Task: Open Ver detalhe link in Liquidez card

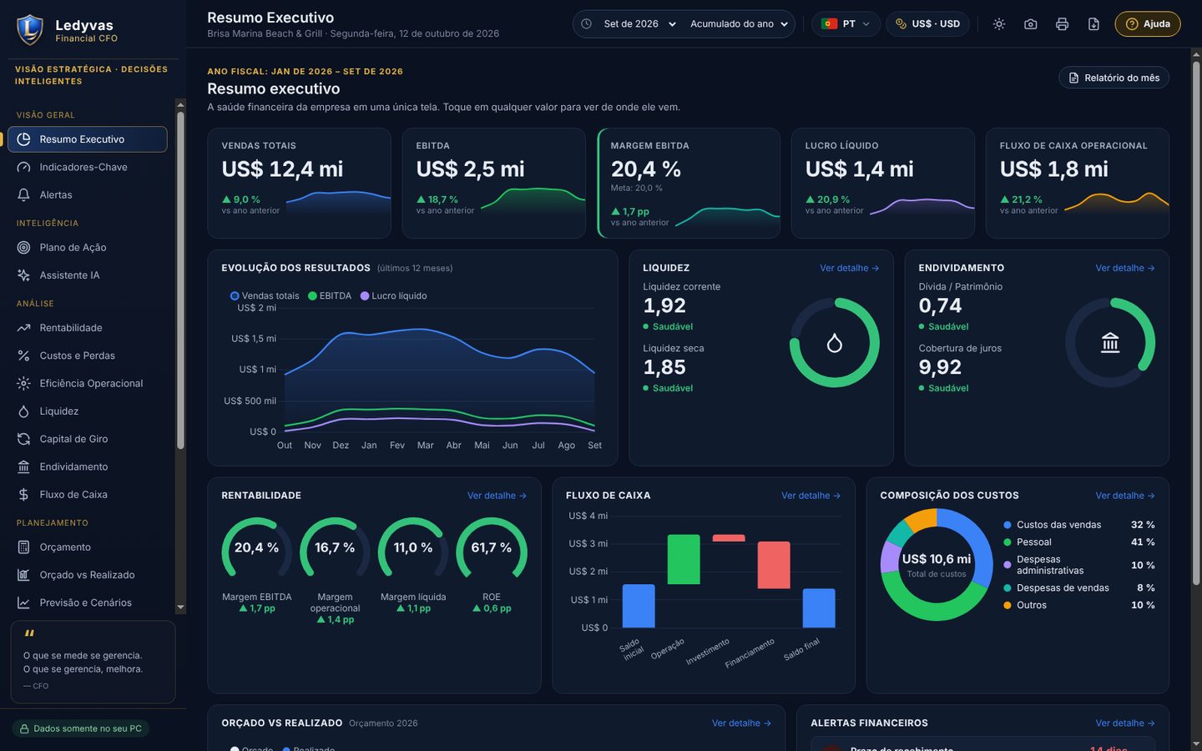Action: point(849,268)
